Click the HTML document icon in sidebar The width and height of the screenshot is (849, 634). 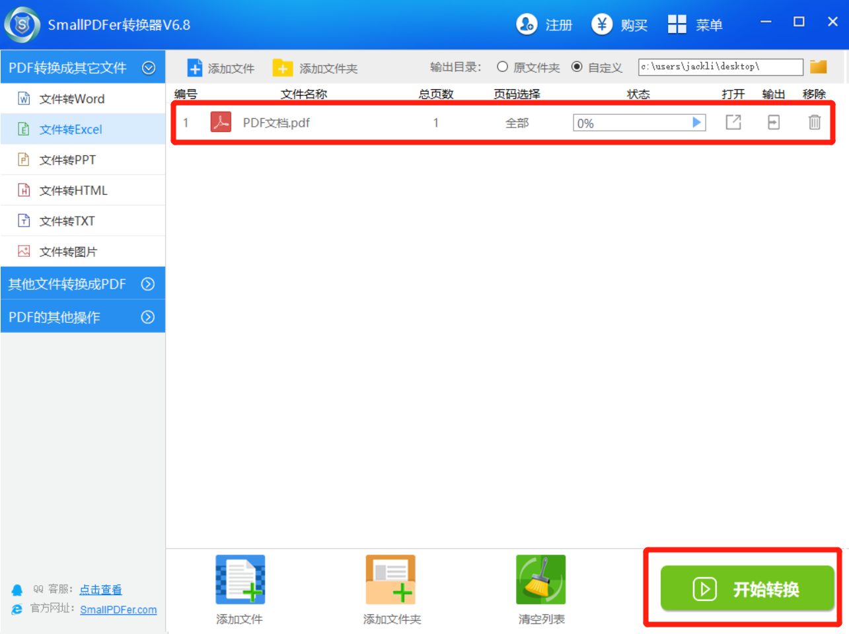pyautogui.click(x=24, y=190)
